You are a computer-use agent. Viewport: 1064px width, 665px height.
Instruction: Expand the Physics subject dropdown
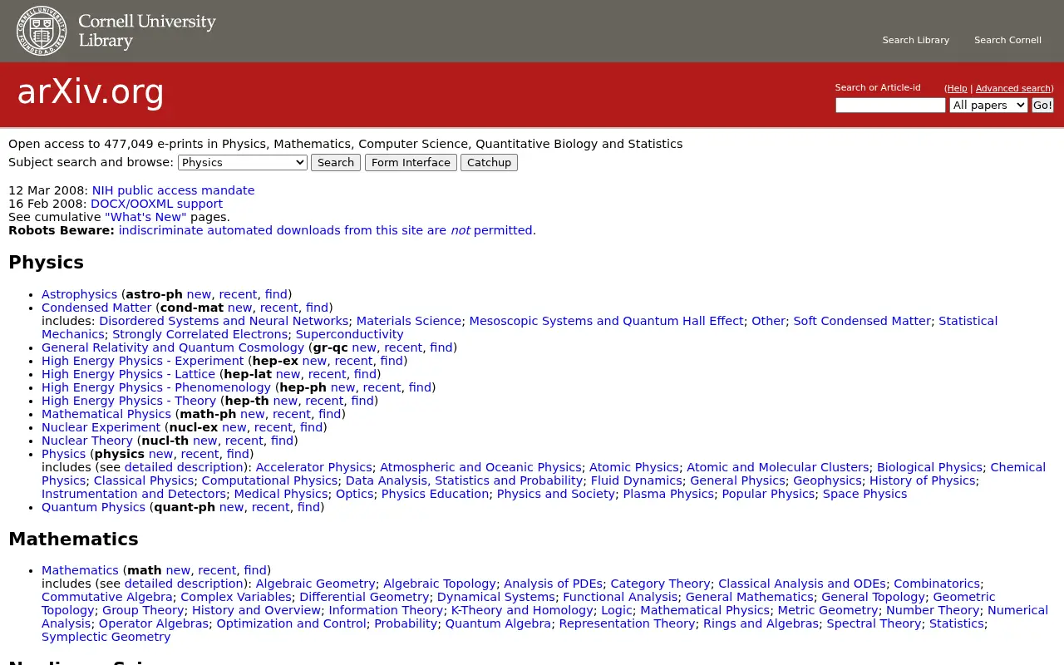(x=243, y=162)
